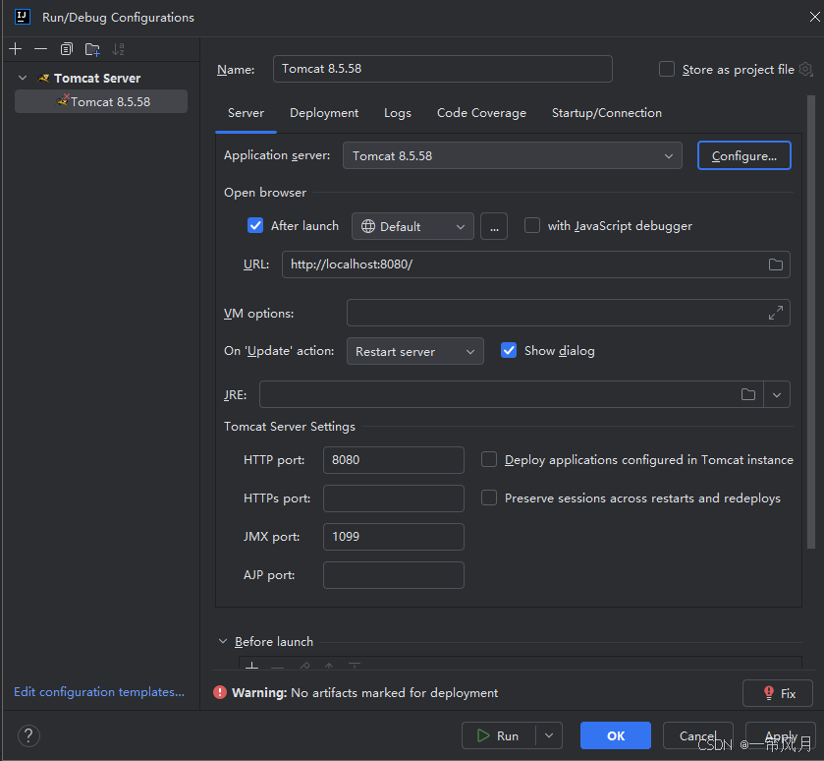Browse folder icon in the URL field
Screen dimensions: 824x761
click(x=775, y=264)
